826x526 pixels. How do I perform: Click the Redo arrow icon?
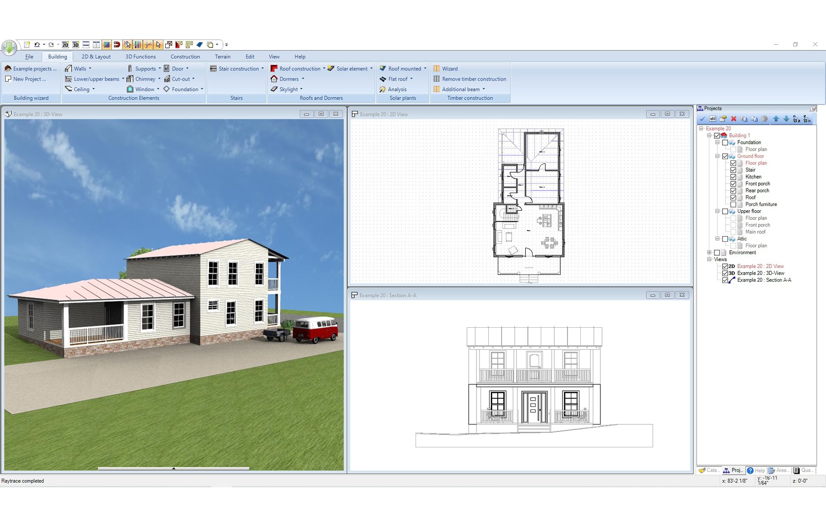51,45
